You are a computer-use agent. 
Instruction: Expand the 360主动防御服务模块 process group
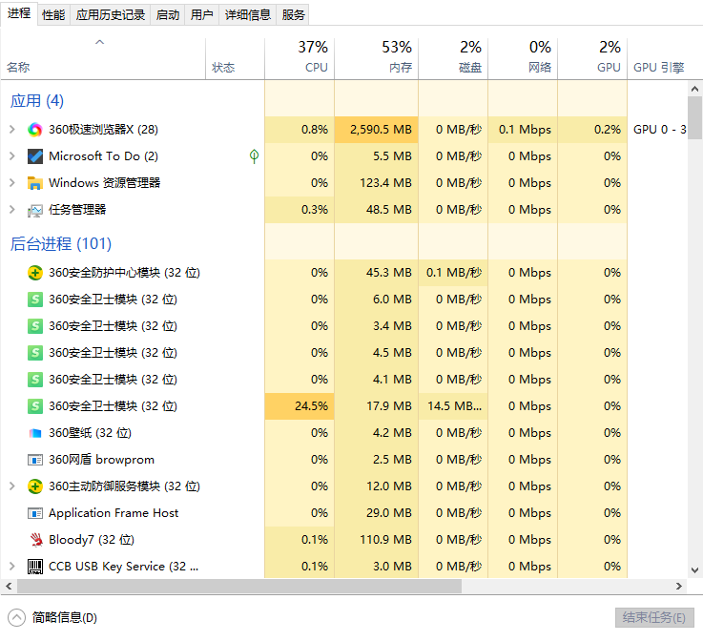[x=12, y=486]
